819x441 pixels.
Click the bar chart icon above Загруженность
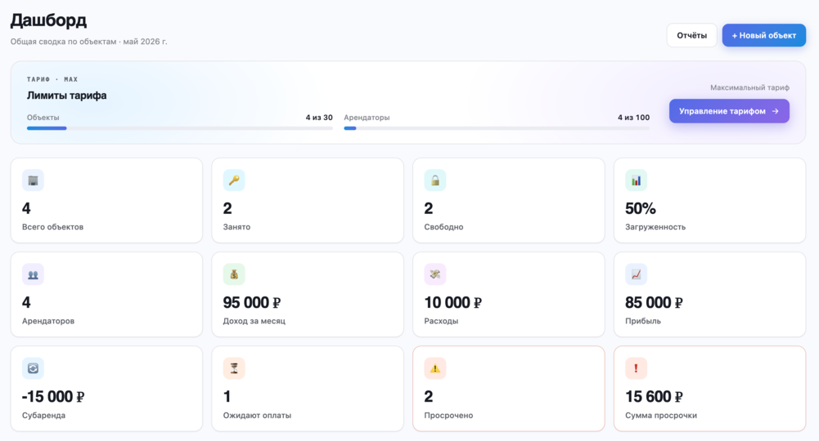(637, 180)
